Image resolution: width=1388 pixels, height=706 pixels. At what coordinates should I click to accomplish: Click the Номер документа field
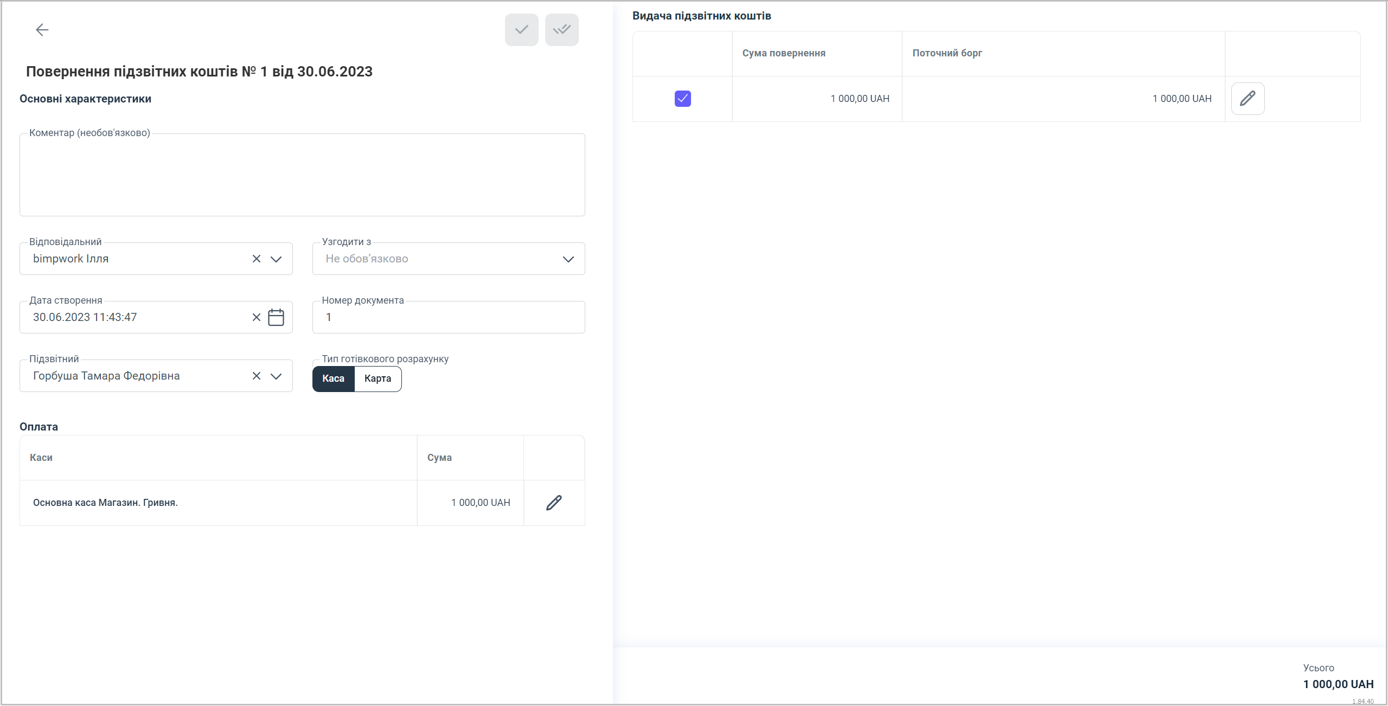[448, 318]
